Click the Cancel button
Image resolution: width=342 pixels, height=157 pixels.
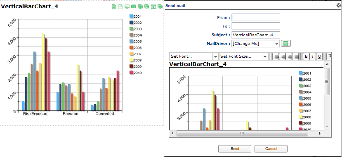271,149
